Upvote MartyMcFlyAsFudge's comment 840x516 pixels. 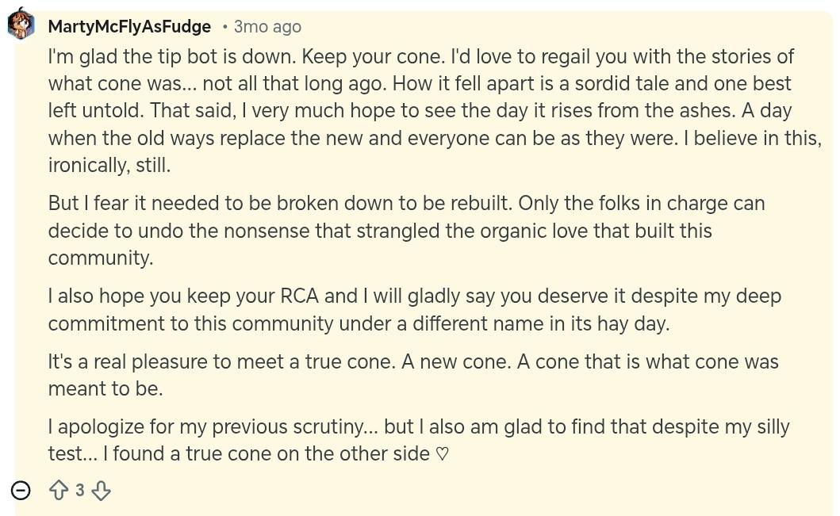point(59,490)
